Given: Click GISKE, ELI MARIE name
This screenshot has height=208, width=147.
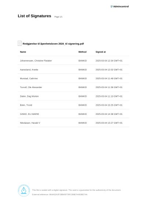Looking at the screenshot, I should coord(29,114).
